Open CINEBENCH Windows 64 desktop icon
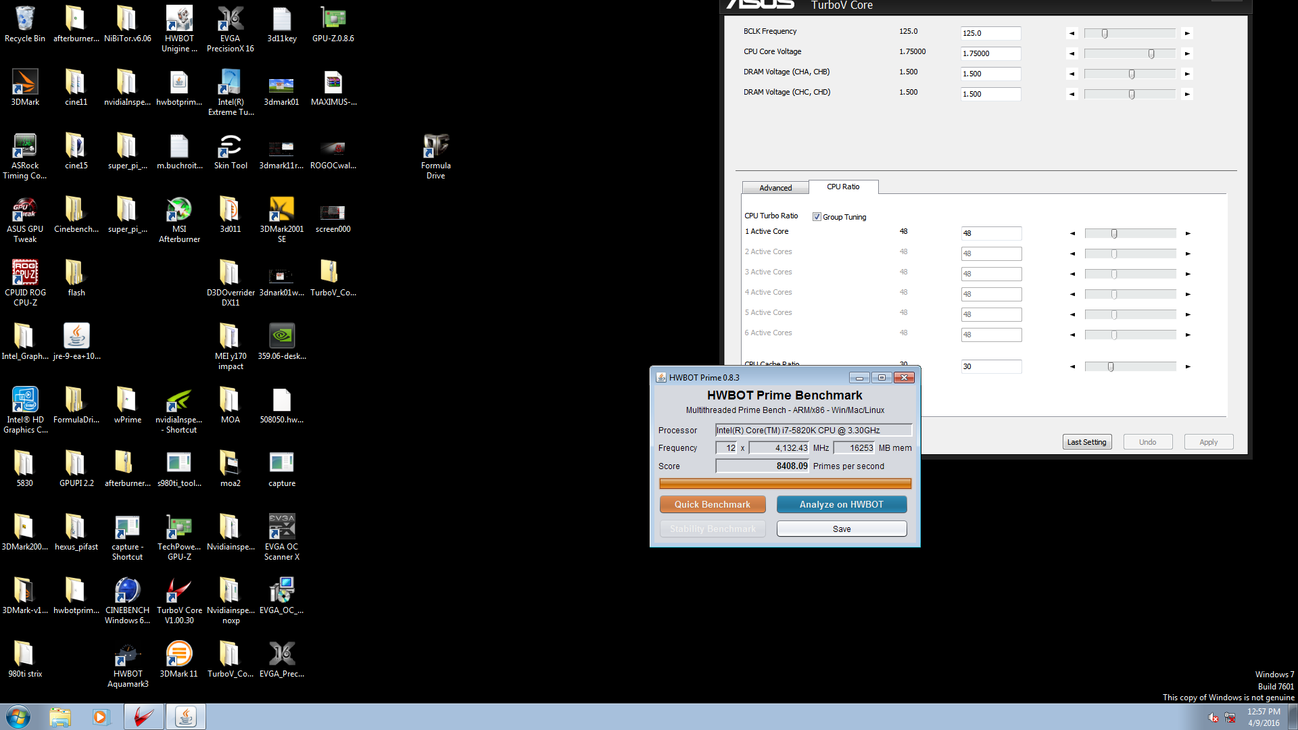The height and width of the screenshot is (730, 1298). point(128,601)
